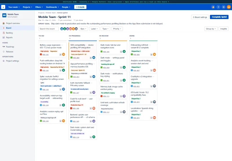The height and width of the screenshot is (161, 232).
Task: Open the Dashboards menu
Action: [x=52, y=7]
